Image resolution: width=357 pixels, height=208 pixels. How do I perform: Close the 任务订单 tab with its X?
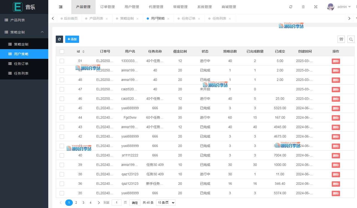click(x=199, y=19)
